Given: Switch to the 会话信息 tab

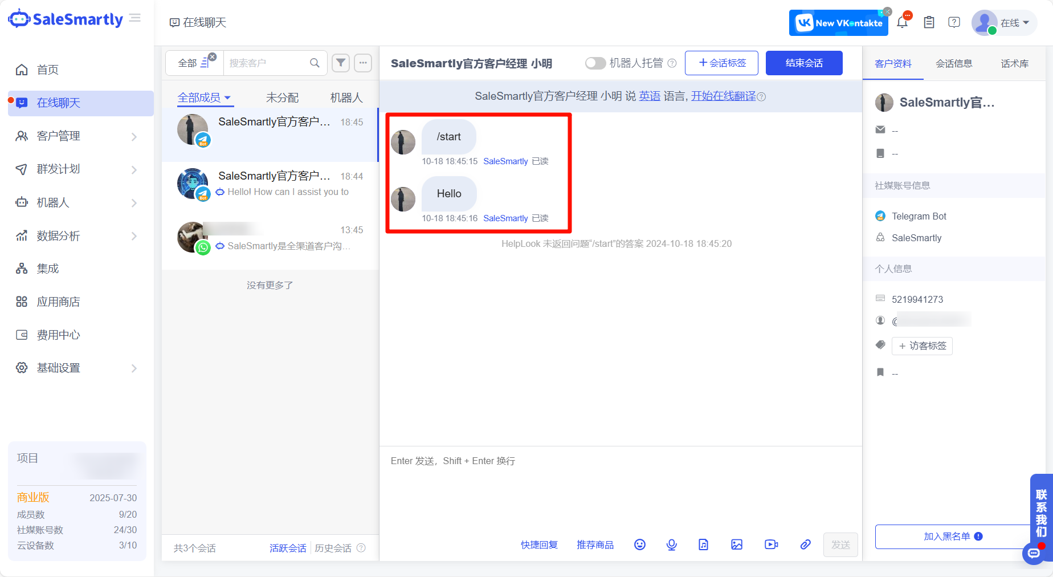Looking at the screenshot, I should [954, 64].
